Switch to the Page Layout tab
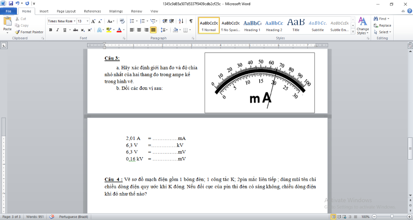This screenshot has height=220, width=413. [66, 11]
